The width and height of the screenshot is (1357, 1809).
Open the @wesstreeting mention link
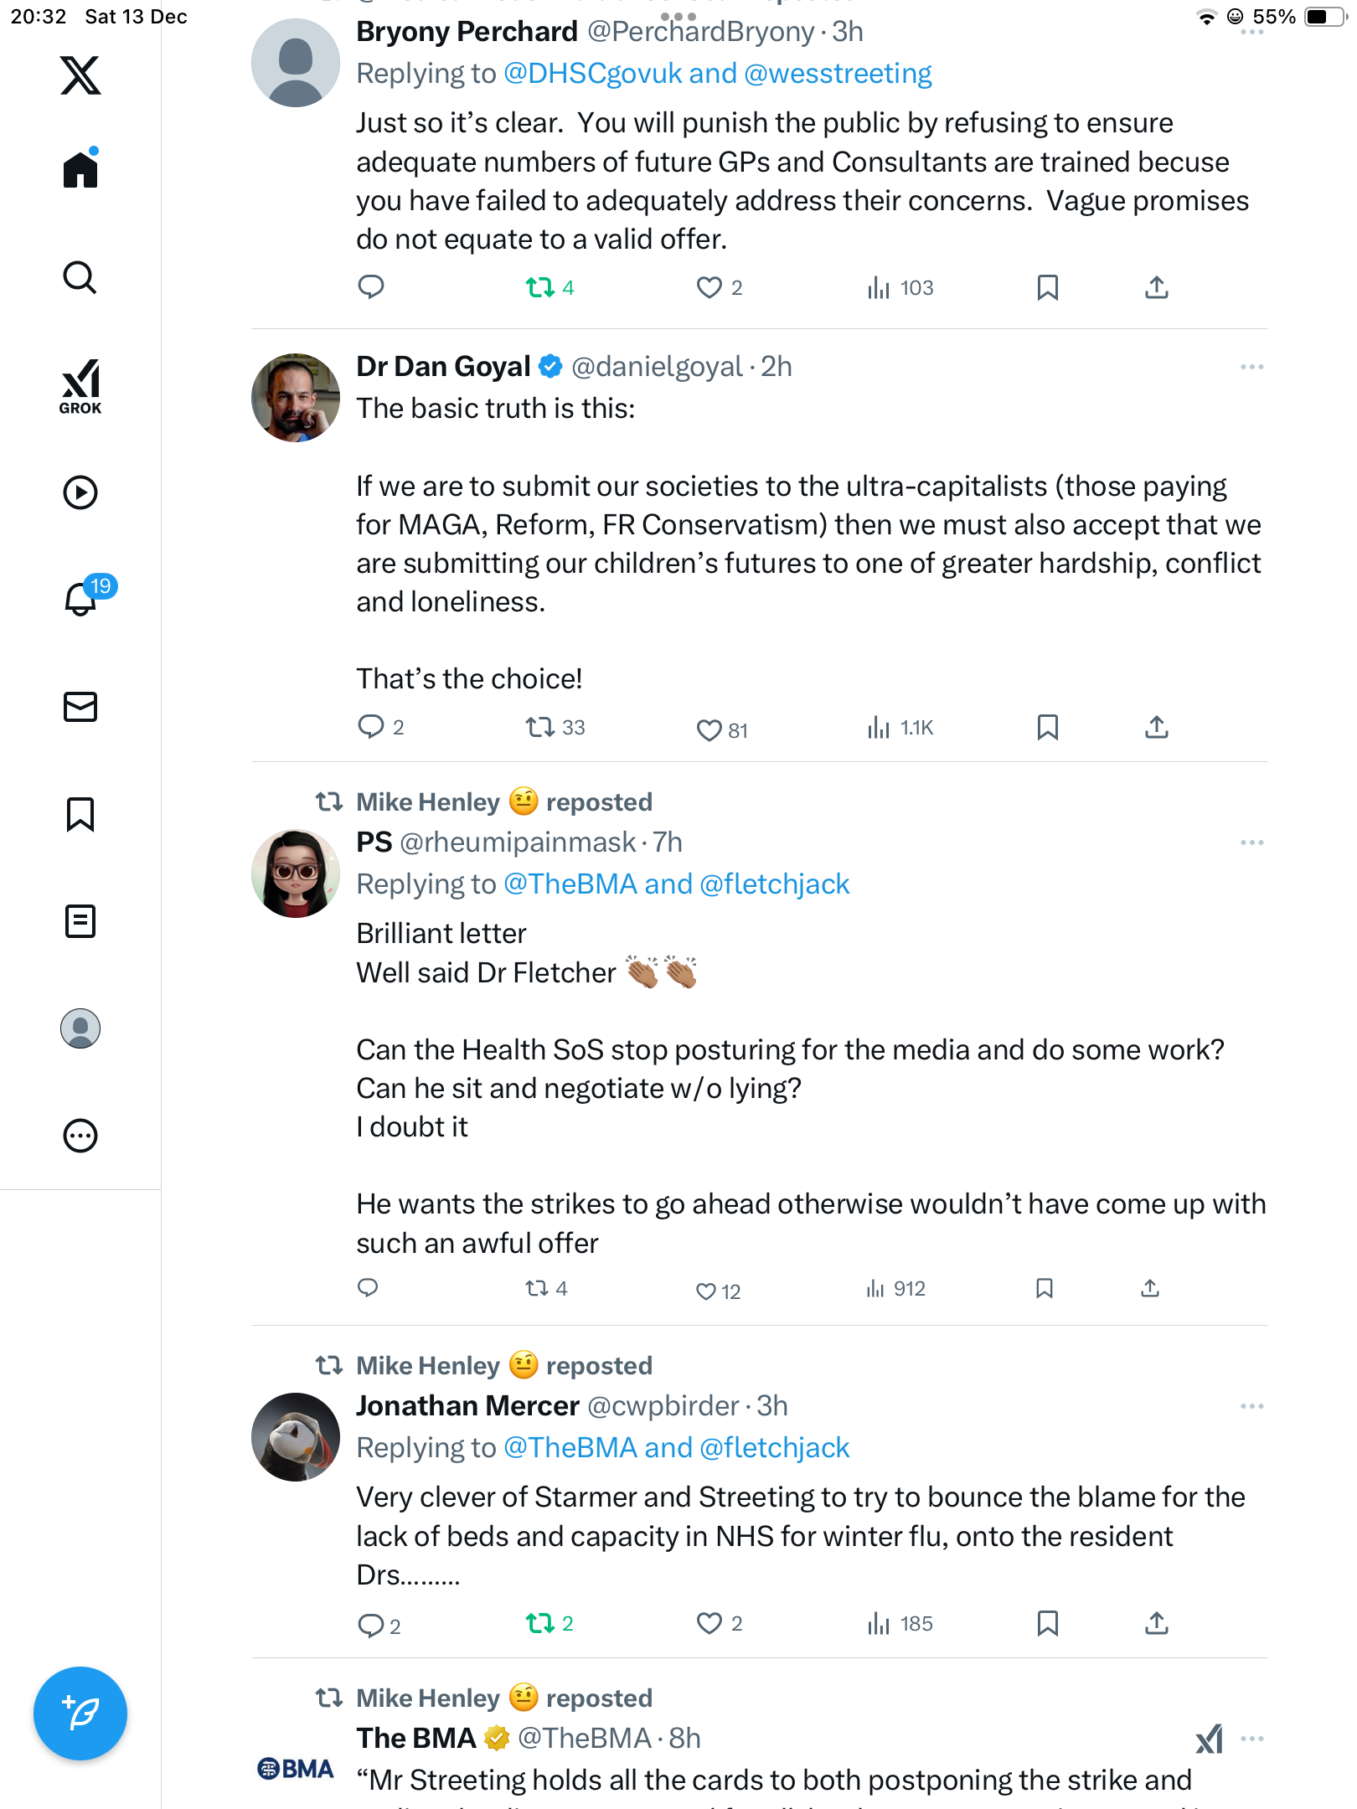[838, 74]
